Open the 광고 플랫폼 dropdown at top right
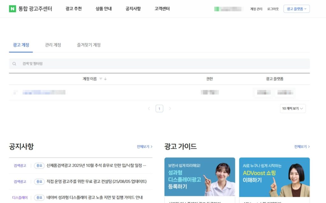This screenshot has height=203, width=326. pos(296,9)
